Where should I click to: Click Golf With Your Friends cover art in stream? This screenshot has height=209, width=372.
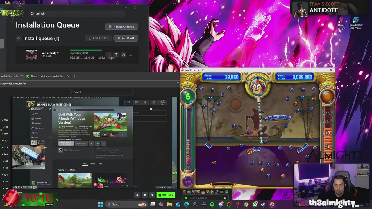[110, 122]
